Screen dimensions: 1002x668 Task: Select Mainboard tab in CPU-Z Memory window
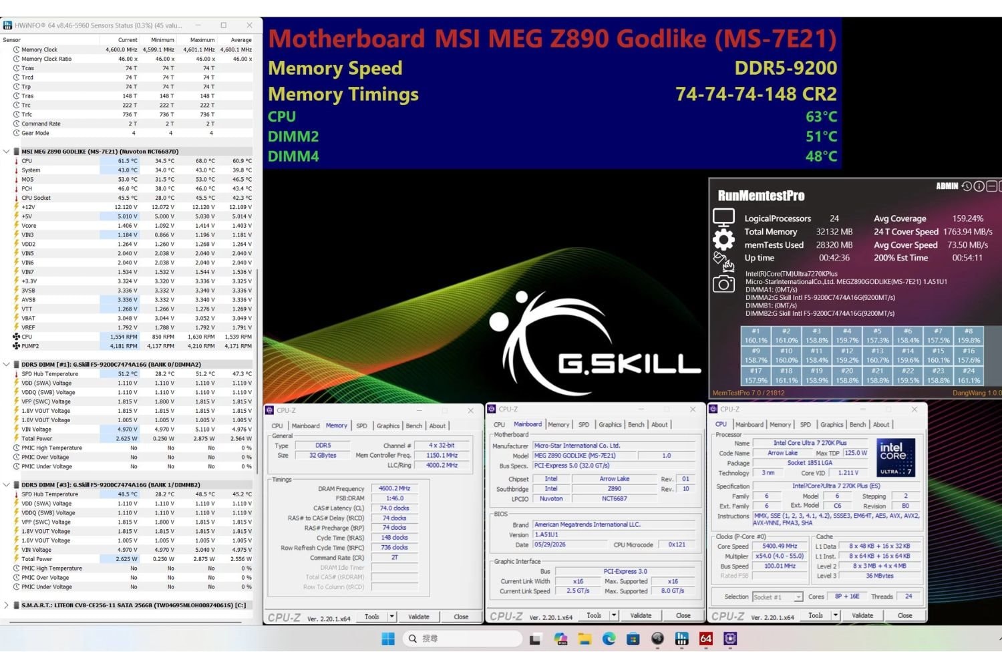pyautogui.click(x=305, y=426)
